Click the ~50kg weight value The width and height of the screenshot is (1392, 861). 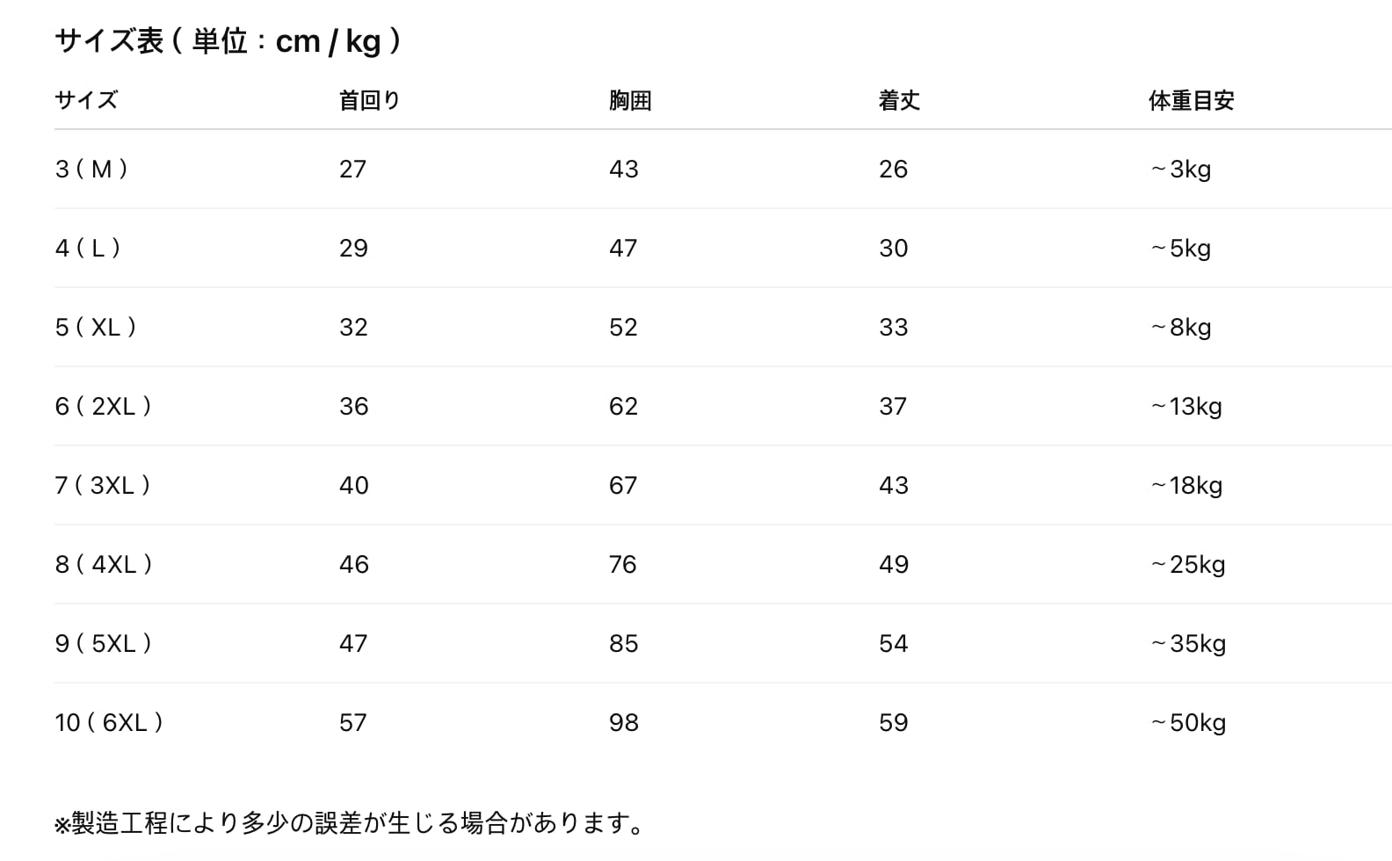coord(1188,722)
